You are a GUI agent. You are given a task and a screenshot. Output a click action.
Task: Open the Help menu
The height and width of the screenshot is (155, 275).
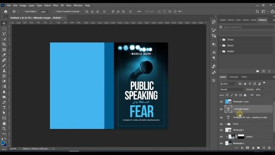[87, 6]
